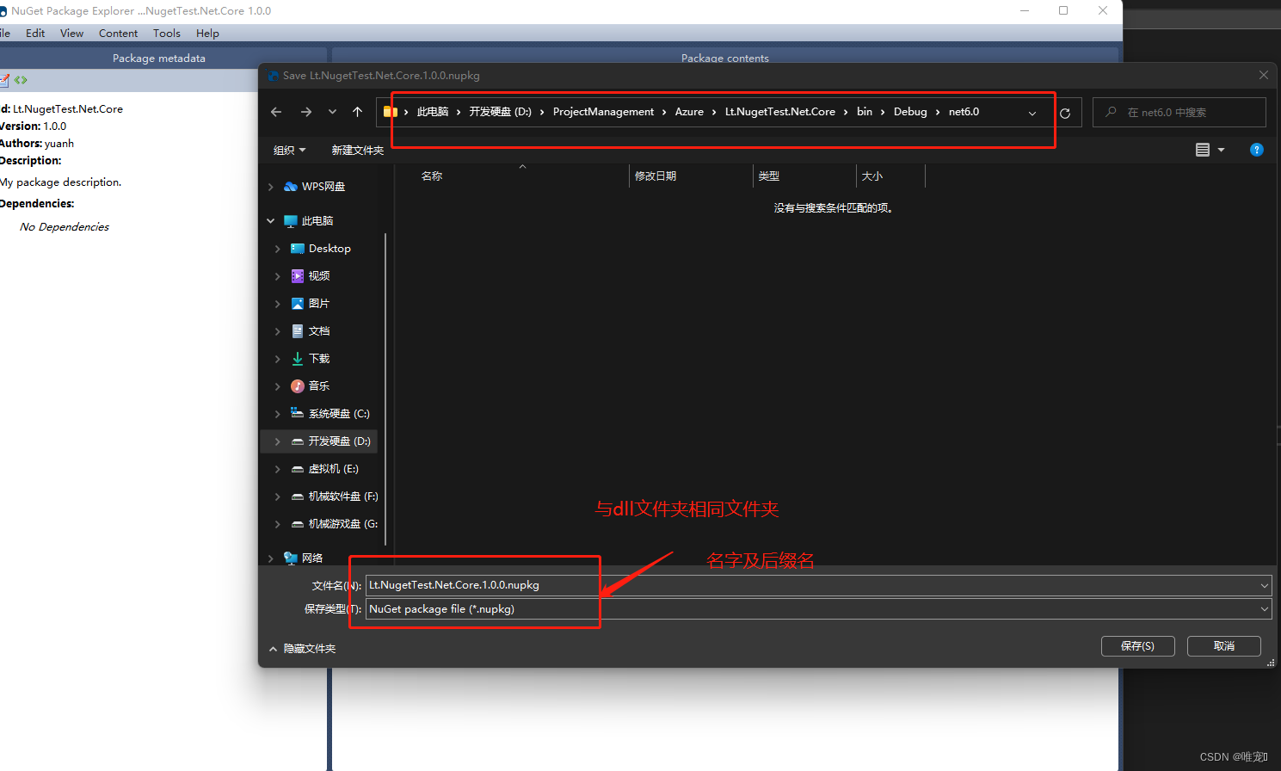This screenshot has height=771, width=1281.
Task: Open Help menu in NuGet Package Explorer
Action: [x=207, y=34]
